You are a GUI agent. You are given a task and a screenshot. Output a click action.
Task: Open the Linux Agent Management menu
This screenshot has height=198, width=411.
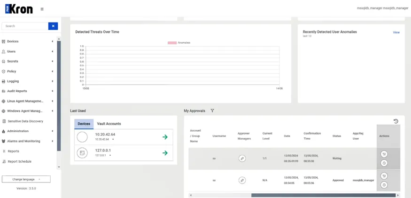point(25,101)
